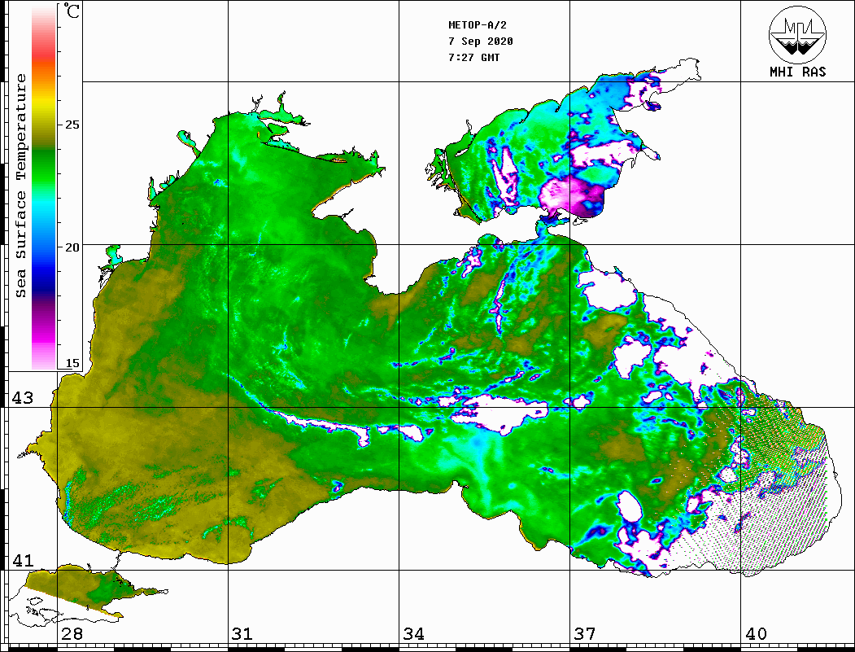
Task: Click the '25' tick label on color scale
Action: tap(72, 125)
